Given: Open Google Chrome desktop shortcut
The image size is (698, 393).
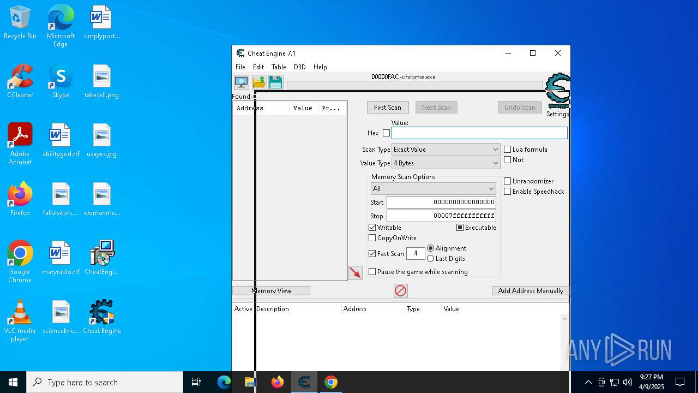Looking at the screenshot, I should [x=20, y=262].
